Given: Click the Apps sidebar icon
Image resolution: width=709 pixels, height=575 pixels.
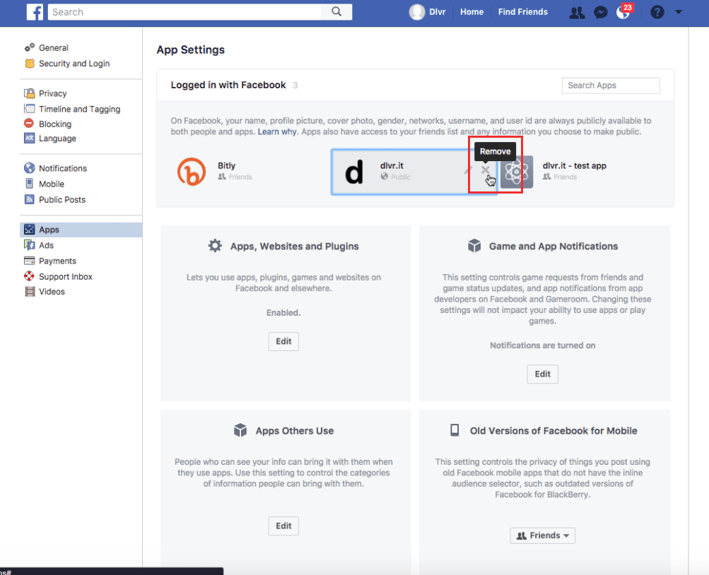Looking at the screenshot, I should pyautogui.click(x=30, y=230).
